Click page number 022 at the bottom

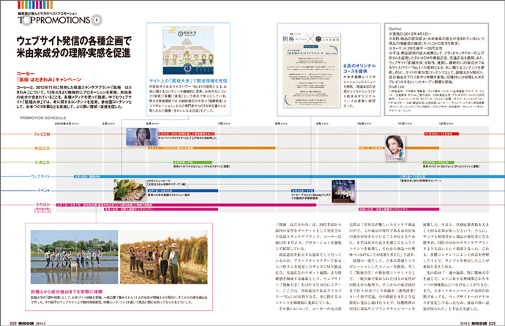tap(13, 323)
